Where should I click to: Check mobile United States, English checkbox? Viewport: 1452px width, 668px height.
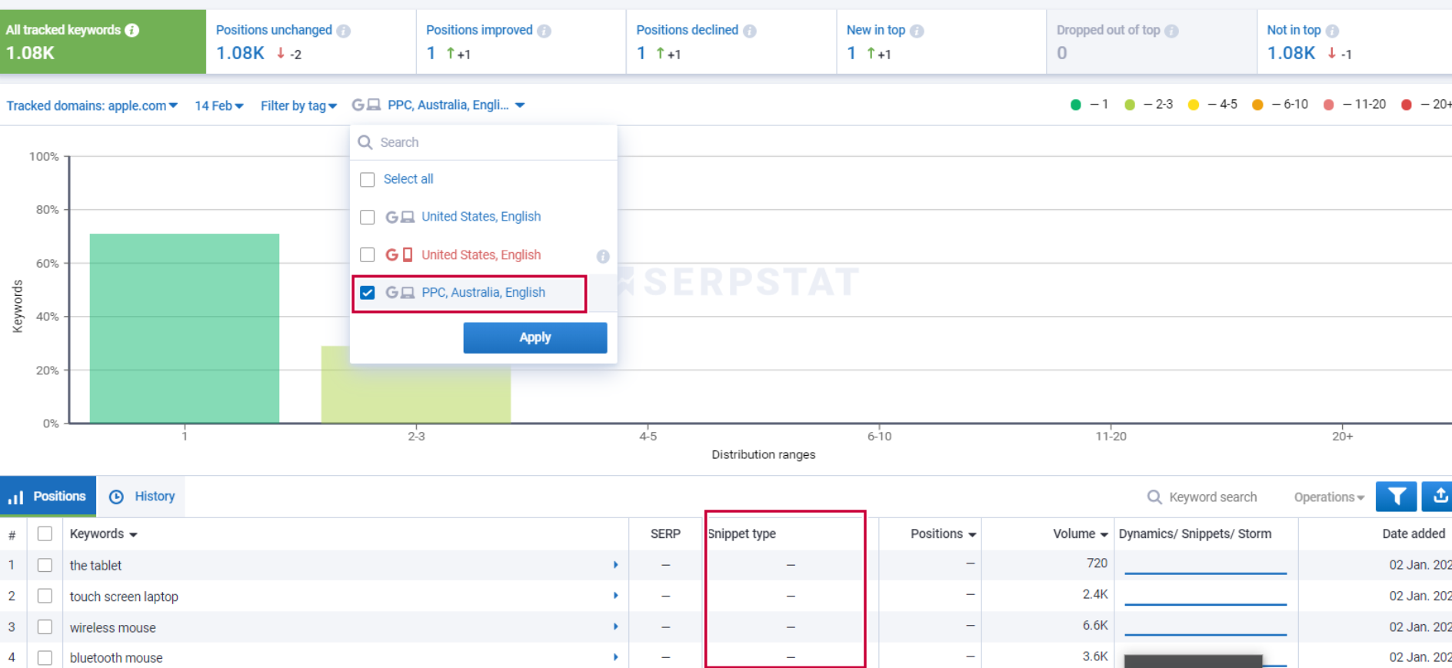368,254
